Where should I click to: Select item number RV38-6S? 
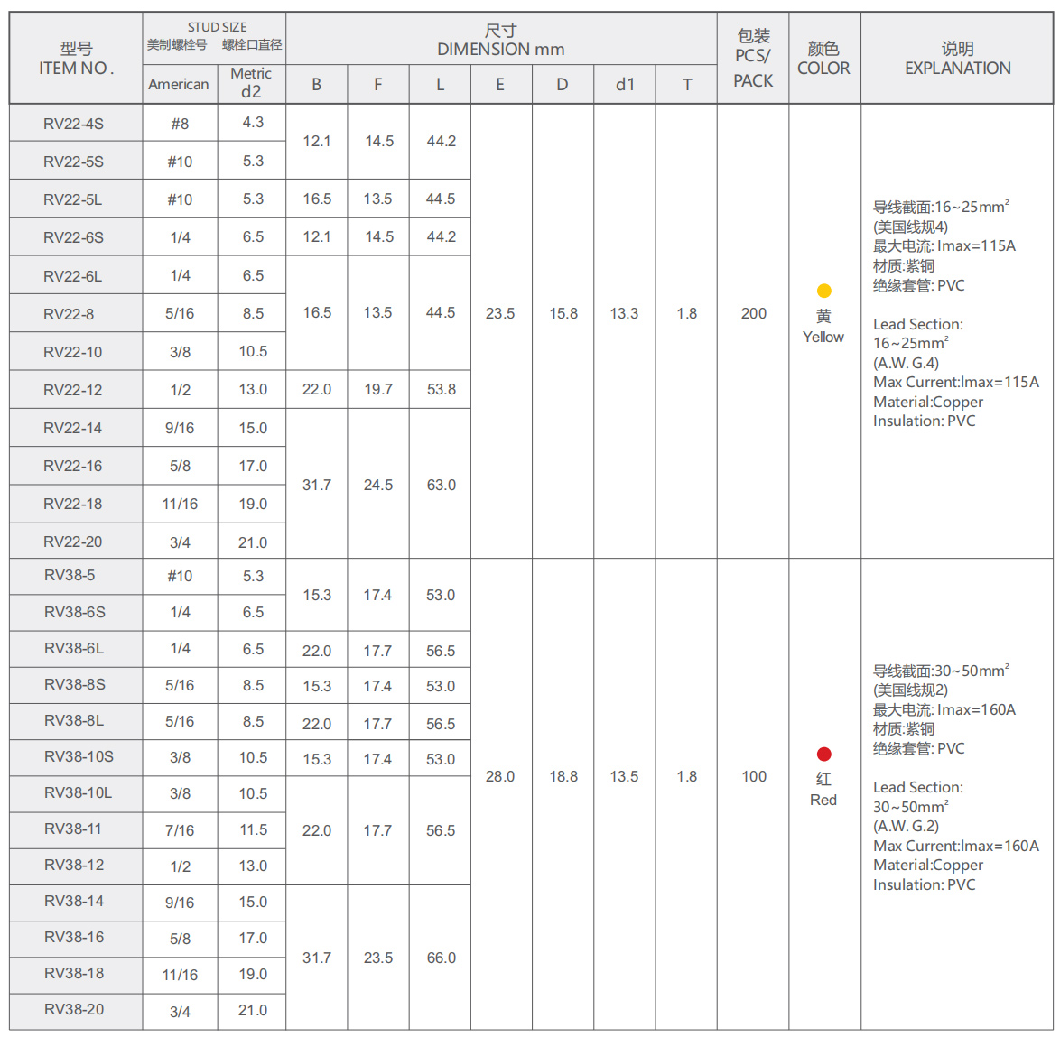(x=75, y=612)
